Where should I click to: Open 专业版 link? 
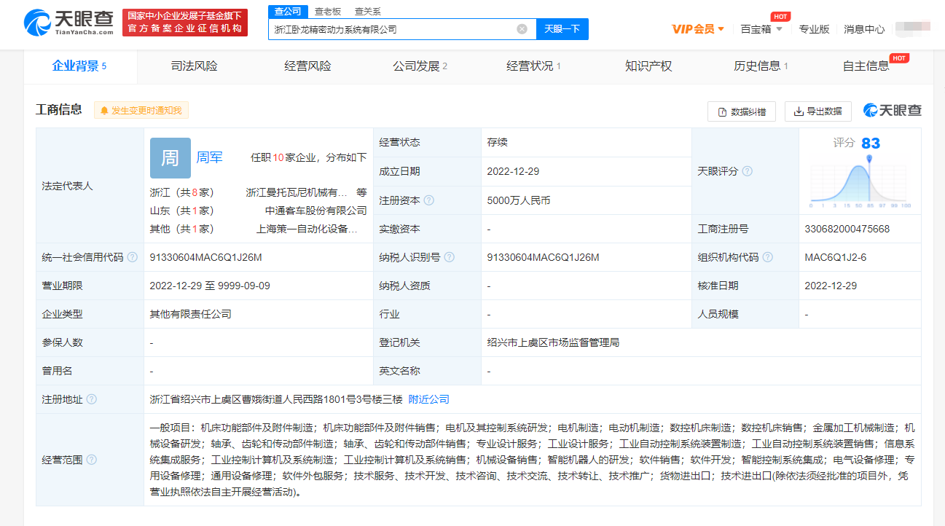(x=814, y=29)
